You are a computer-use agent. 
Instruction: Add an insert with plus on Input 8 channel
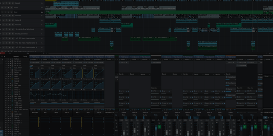(x=128, y=59)
